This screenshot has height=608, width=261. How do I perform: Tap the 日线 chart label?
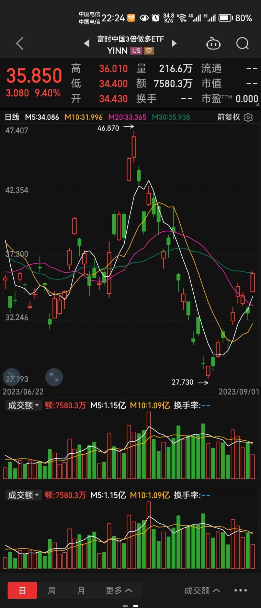12,117
